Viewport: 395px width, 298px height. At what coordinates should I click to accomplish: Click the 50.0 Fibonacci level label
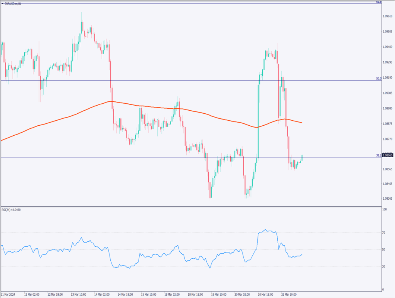pyautogui.click(x=378, y=78)
